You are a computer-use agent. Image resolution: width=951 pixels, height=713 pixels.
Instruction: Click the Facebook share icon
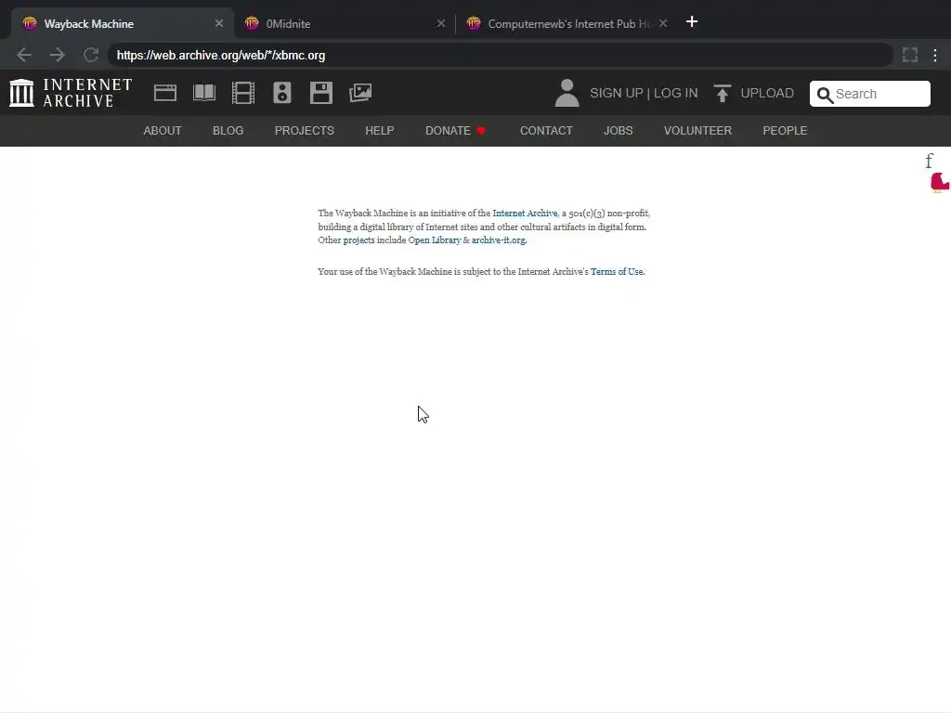click(929, 161)
